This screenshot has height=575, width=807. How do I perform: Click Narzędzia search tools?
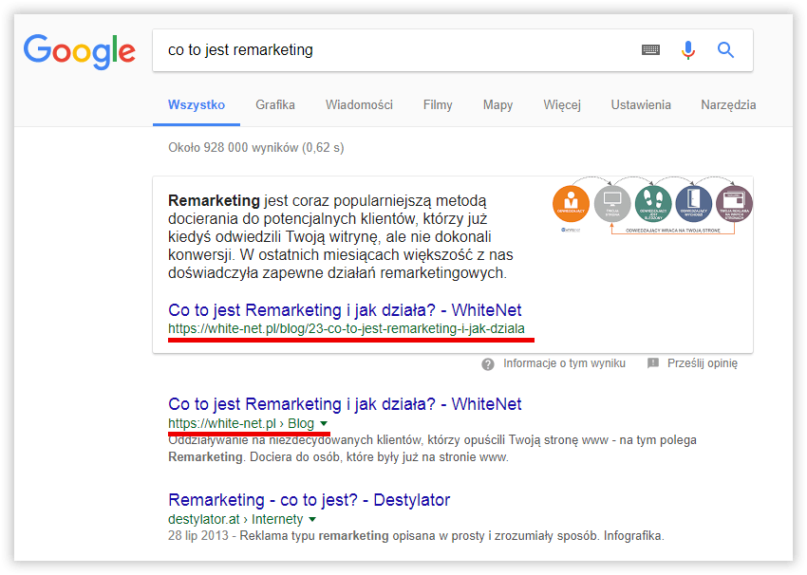(728, 105)
